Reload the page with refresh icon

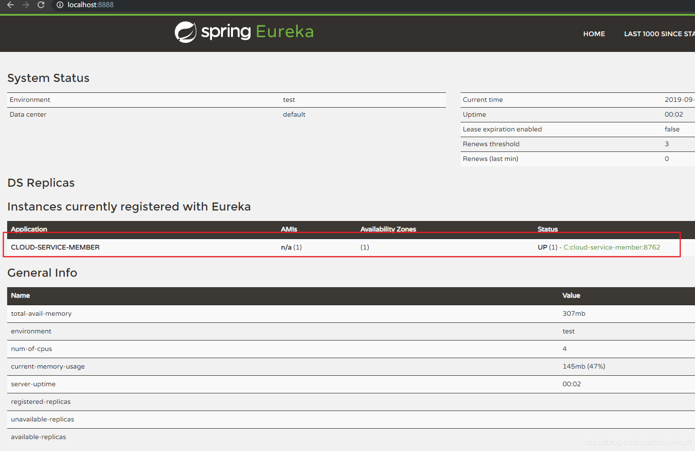[x=41, y=5]
